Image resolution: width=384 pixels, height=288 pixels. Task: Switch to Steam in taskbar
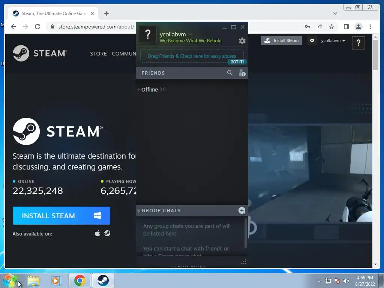click(x=103, y=280)
